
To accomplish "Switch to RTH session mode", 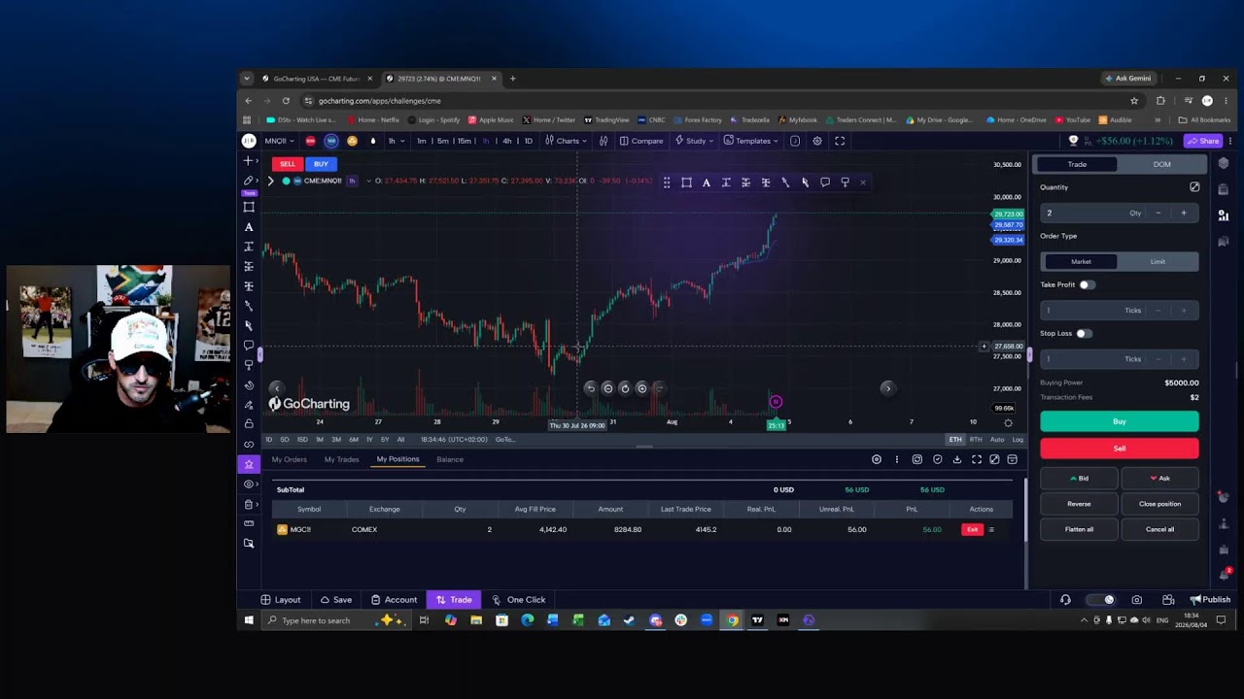I will tap(976, 440).
